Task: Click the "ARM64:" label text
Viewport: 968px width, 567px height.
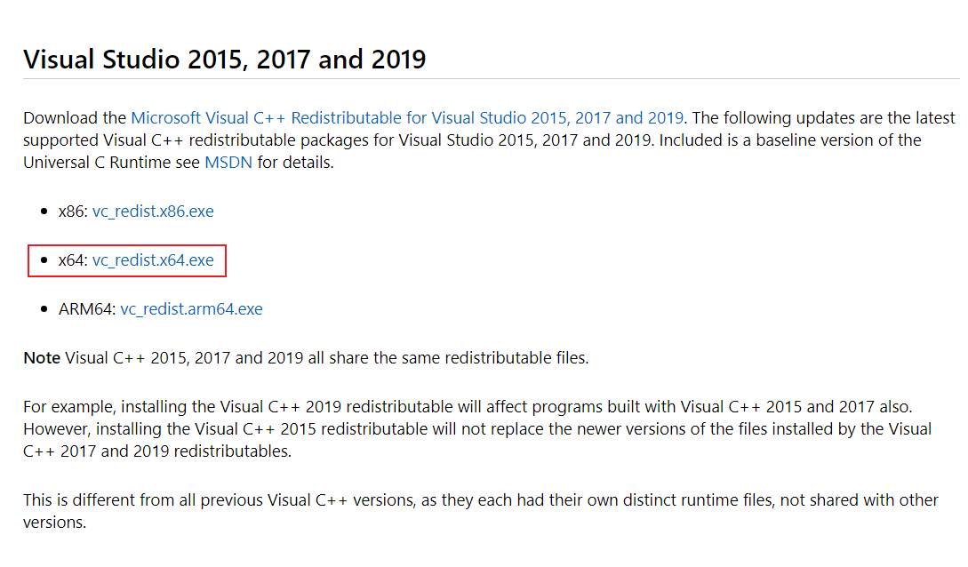Action: 87,309
